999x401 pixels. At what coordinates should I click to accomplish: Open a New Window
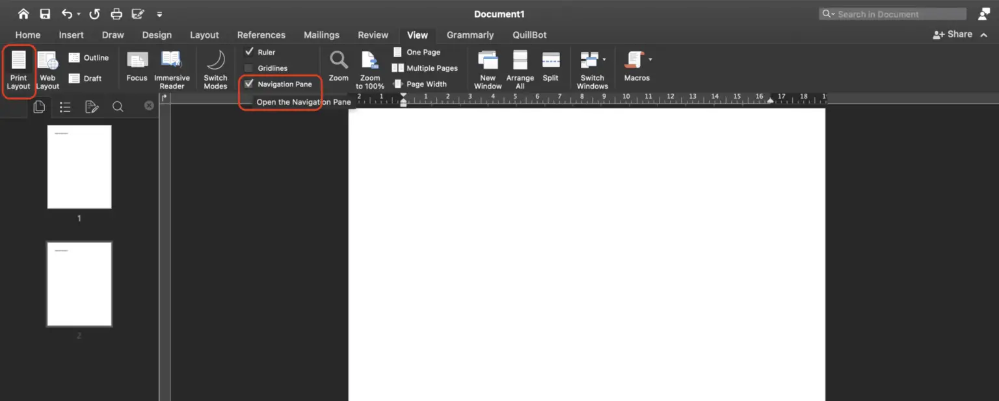(488, 70)
